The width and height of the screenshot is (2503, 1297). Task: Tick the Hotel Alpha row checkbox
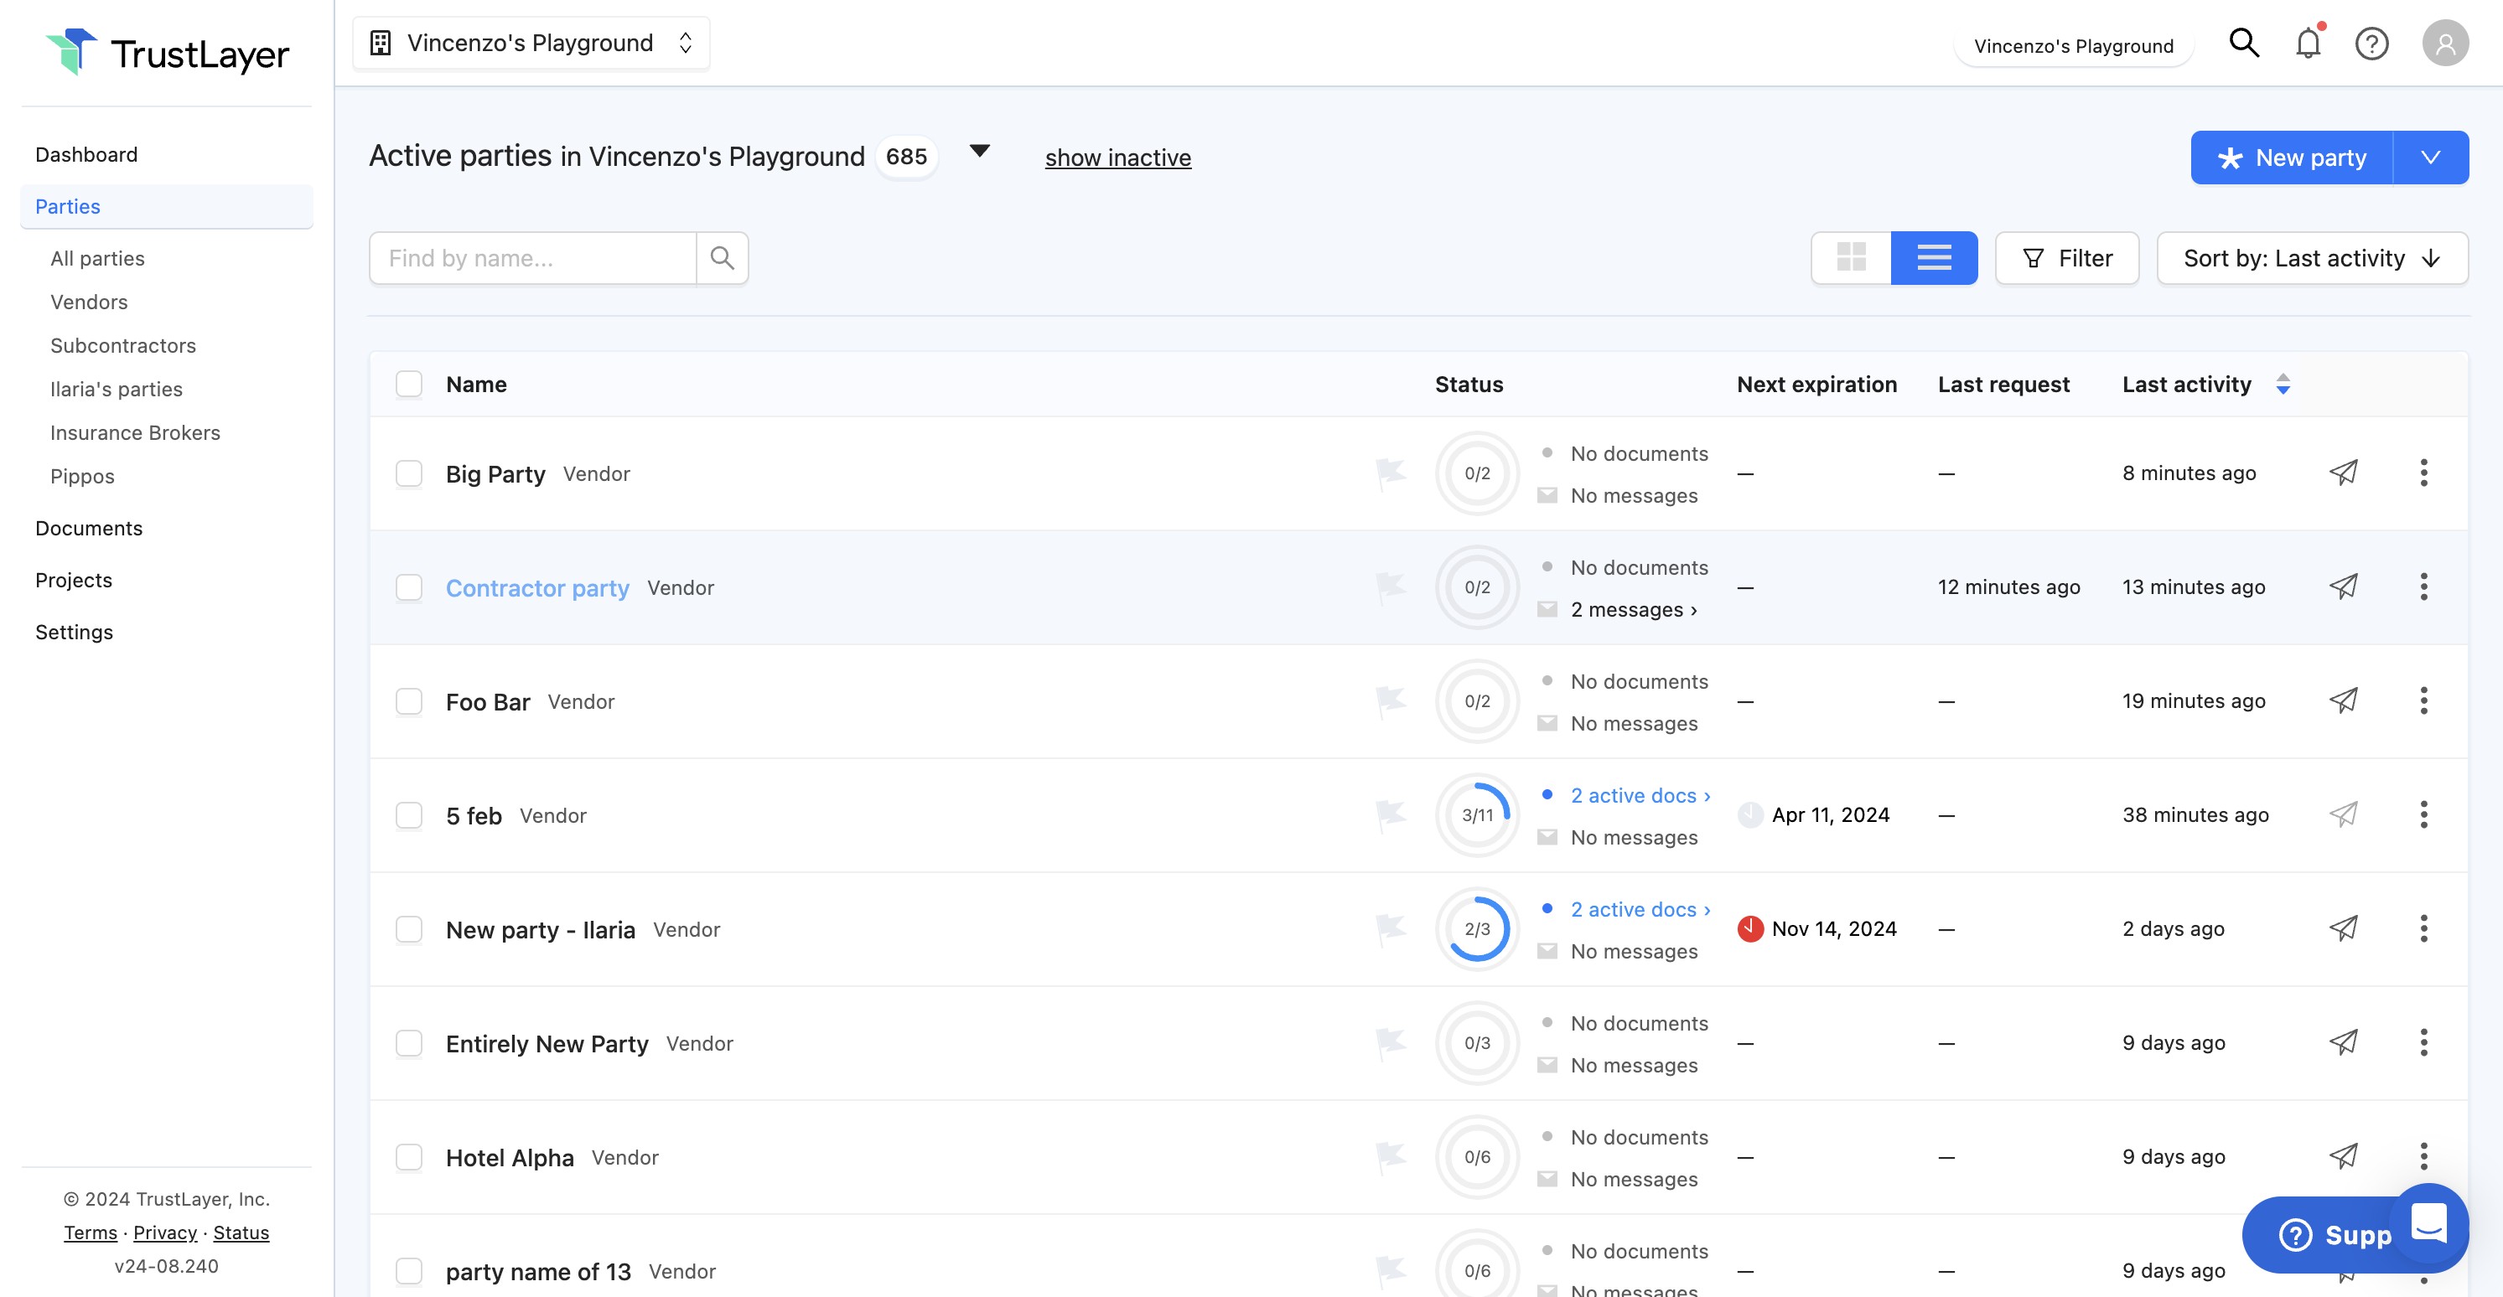coord(409,1157)
